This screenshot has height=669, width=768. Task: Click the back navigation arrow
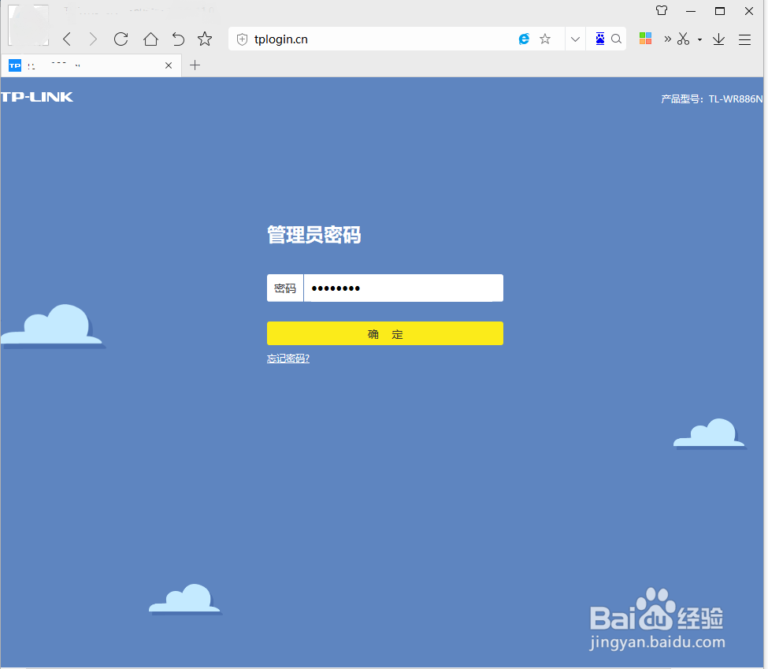66,38
